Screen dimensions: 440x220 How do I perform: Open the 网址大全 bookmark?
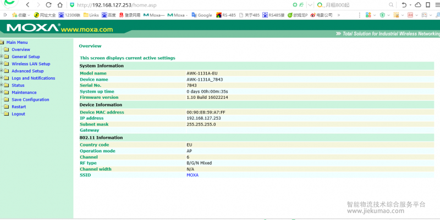(x=45, y=15)
